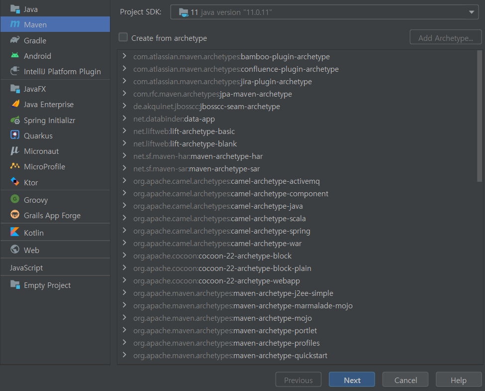Click the SDK folder icon in combo box
485x391 pixels.
(x=184, y=12)
